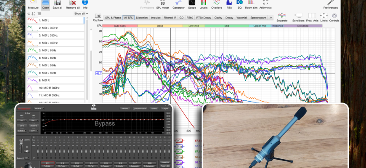
Task: Switch to the Waterfall tab
Action: point(241,18)
